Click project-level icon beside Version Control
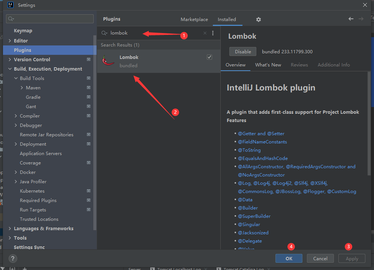Viewport: 374px width, 270px height. coord(88,59)
